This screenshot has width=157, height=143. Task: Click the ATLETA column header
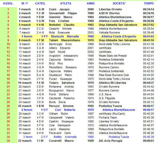[66, 3]
